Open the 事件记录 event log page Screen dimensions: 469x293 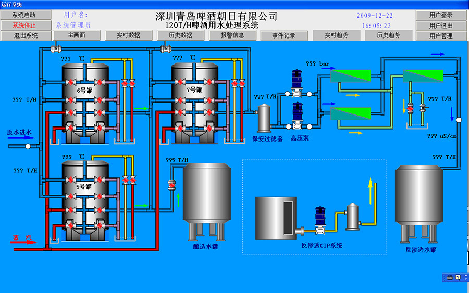(x=284, y=35)
